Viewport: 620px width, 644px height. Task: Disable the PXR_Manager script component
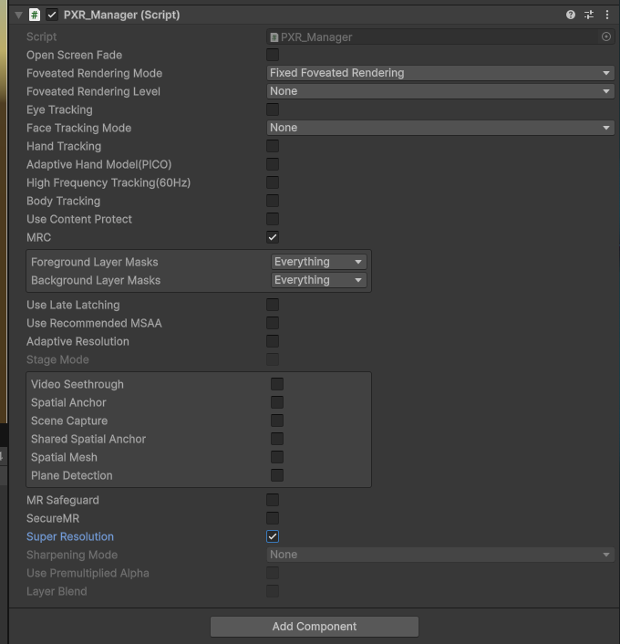click(x=52, y=15)
